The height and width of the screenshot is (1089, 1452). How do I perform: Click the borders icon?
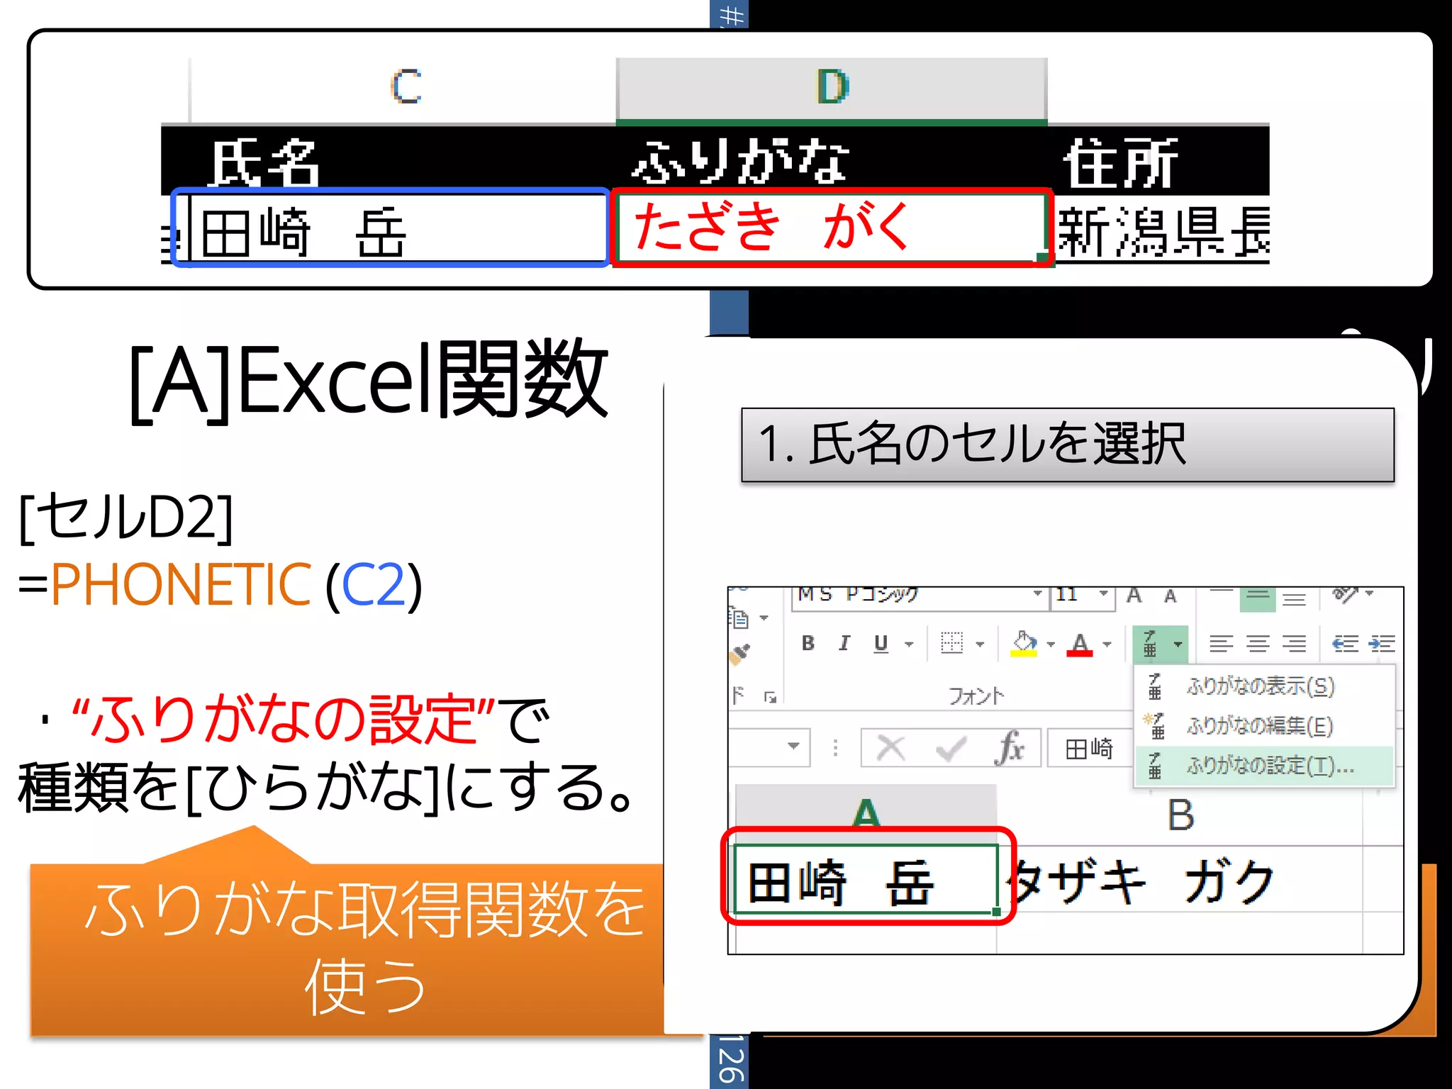click(951, 643)
